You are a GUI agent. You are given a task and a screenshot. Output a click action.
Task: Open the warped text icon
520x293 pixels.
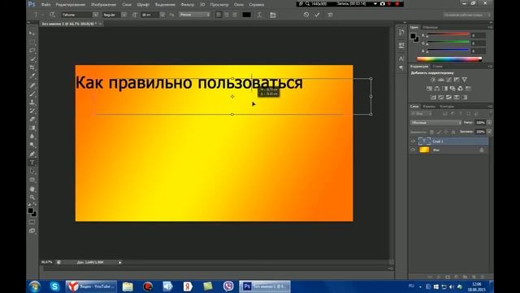[x=260, y=15]
